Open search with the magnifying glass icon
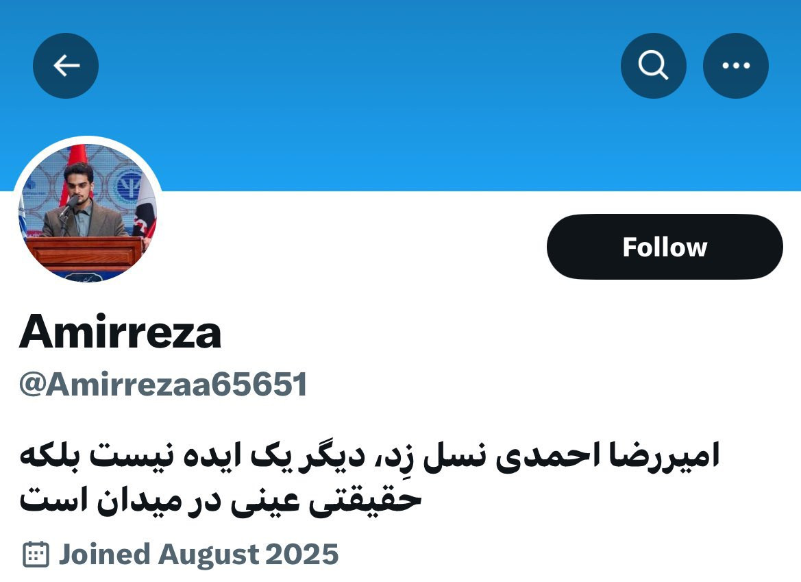 (654, 66)
